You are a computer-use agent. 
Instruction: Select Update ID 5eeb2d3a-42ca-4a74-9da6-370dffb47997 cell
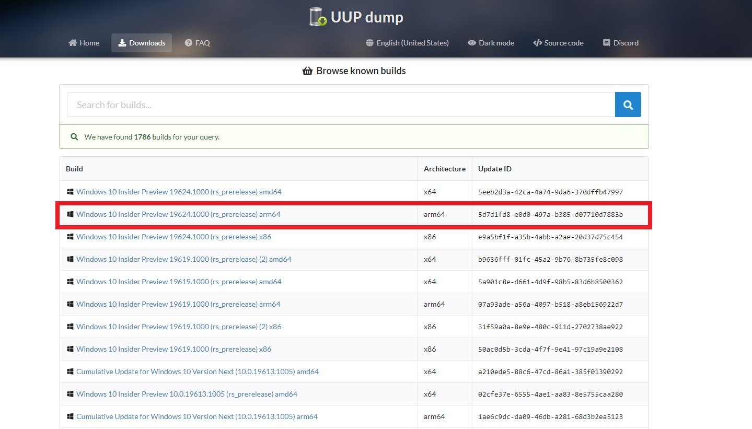(x=550, y=192)
